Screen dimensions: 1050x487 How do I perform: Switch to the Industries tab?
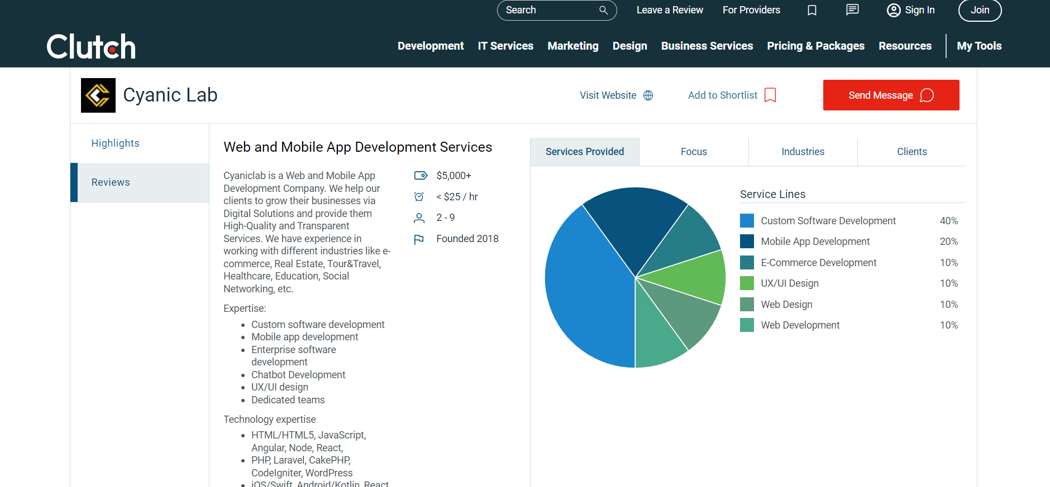(x=803, y=152)
